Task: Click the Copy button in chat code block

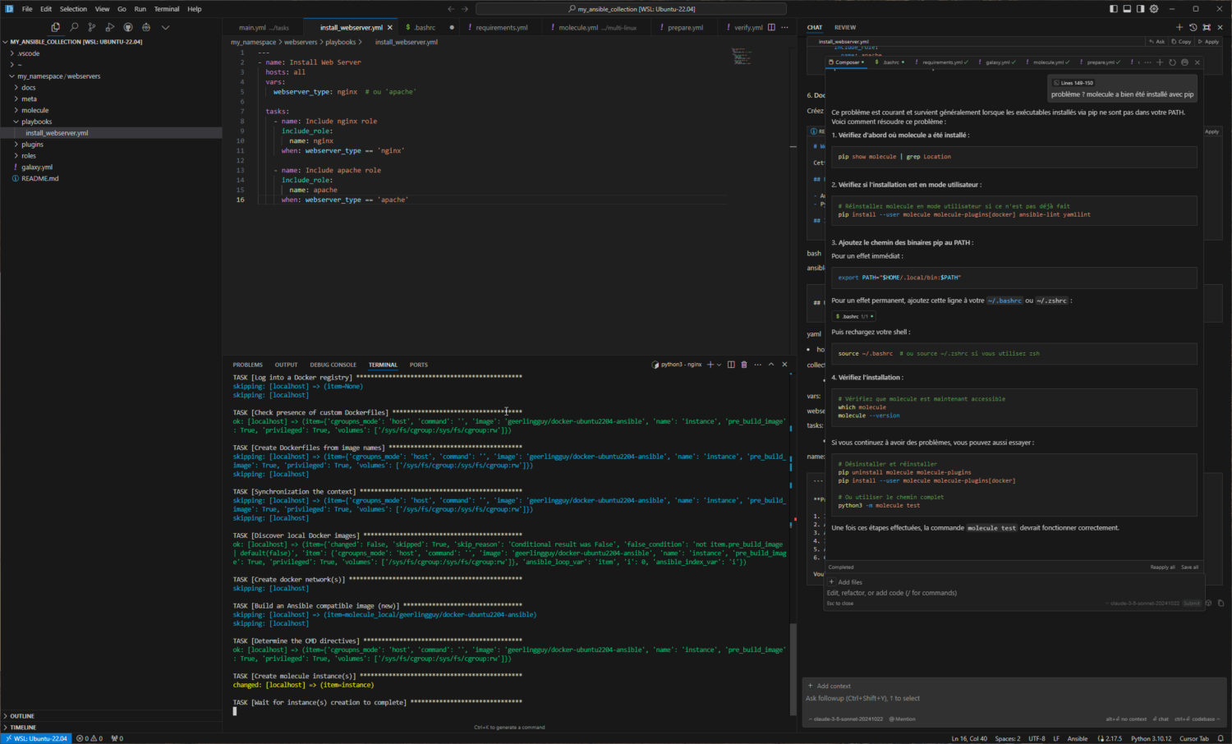Action: click(x=1181, y=42)
